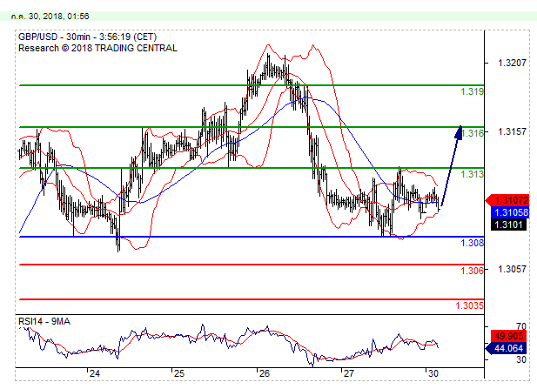Click the Research © 2018 TRADING CENTRAL text
The height and width of the screenshot is (389, 537).
pos(97,48)
